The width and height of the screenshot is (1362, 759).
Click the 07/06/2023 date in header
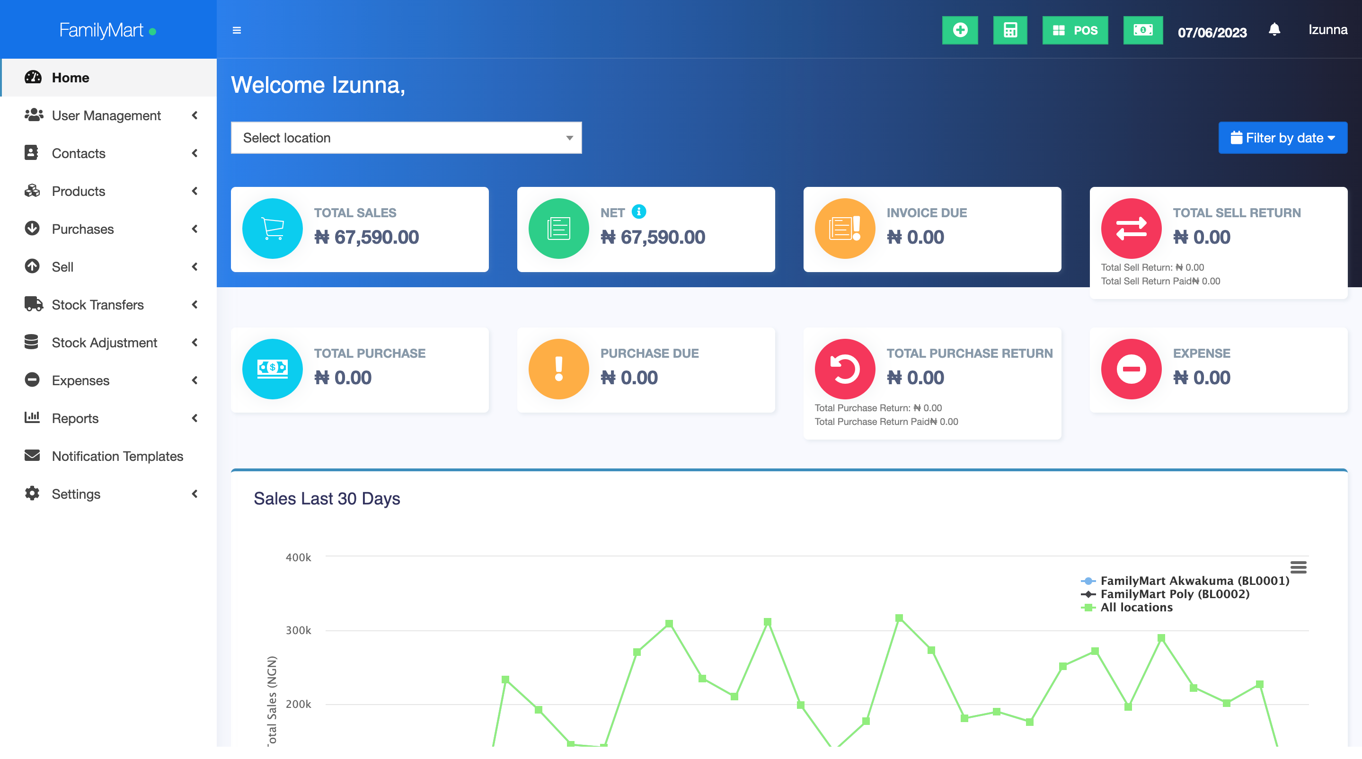(x=1212, y=32)
